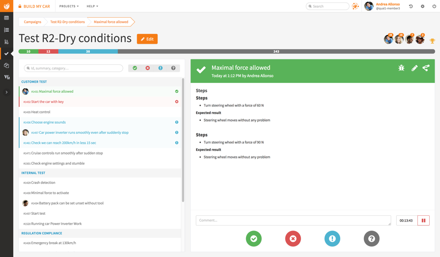The image size is (440, 257).
Task: Click the top bar Search field
Action: click(x=328, y=6)
